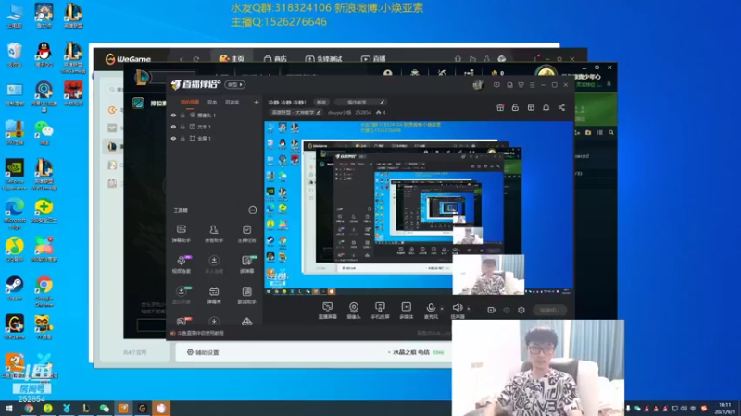Open the 视频连麦 tool
Image resolution: width=741 pixels, height=416 pixels.
pyautogui.click(x=181, y=264)
